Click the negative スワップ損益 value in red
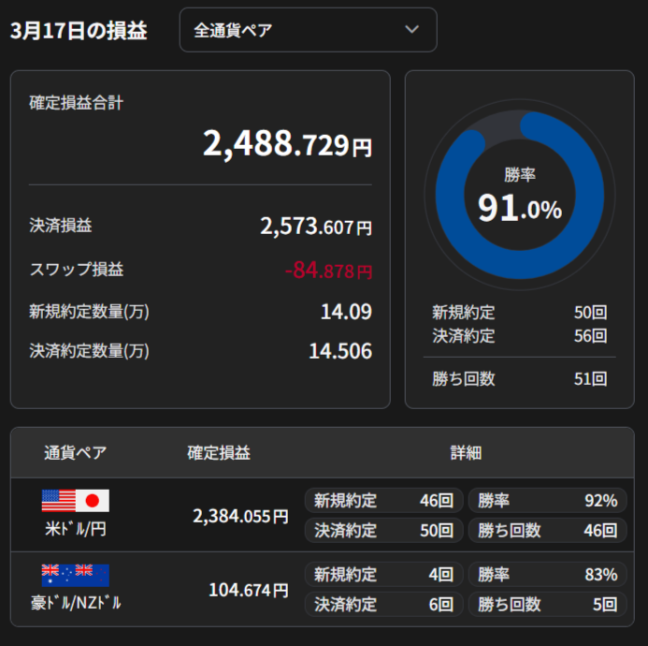This screenshot has width=648, height=646. tap(328, 272)
